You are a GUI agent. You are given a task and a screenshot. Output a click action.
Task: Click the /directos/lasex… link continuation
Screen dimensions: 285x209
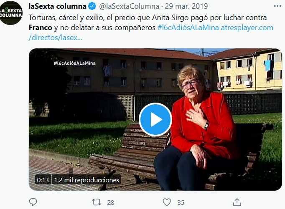56,38
